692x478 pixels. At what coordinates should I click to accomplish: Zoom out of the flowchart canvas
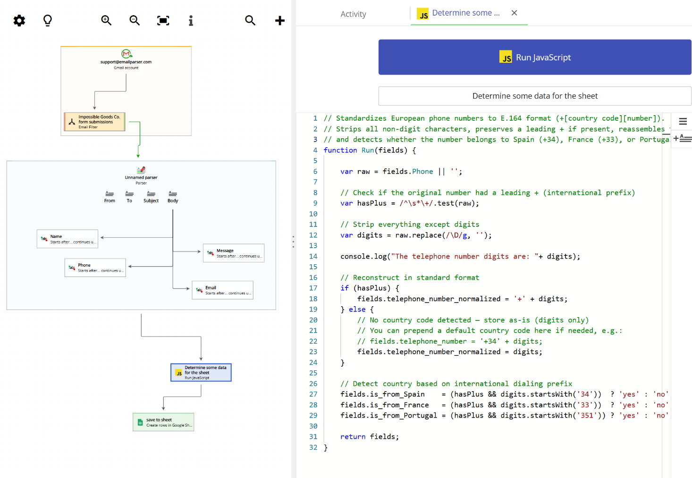pyautogui.click(x=135, y=20)
